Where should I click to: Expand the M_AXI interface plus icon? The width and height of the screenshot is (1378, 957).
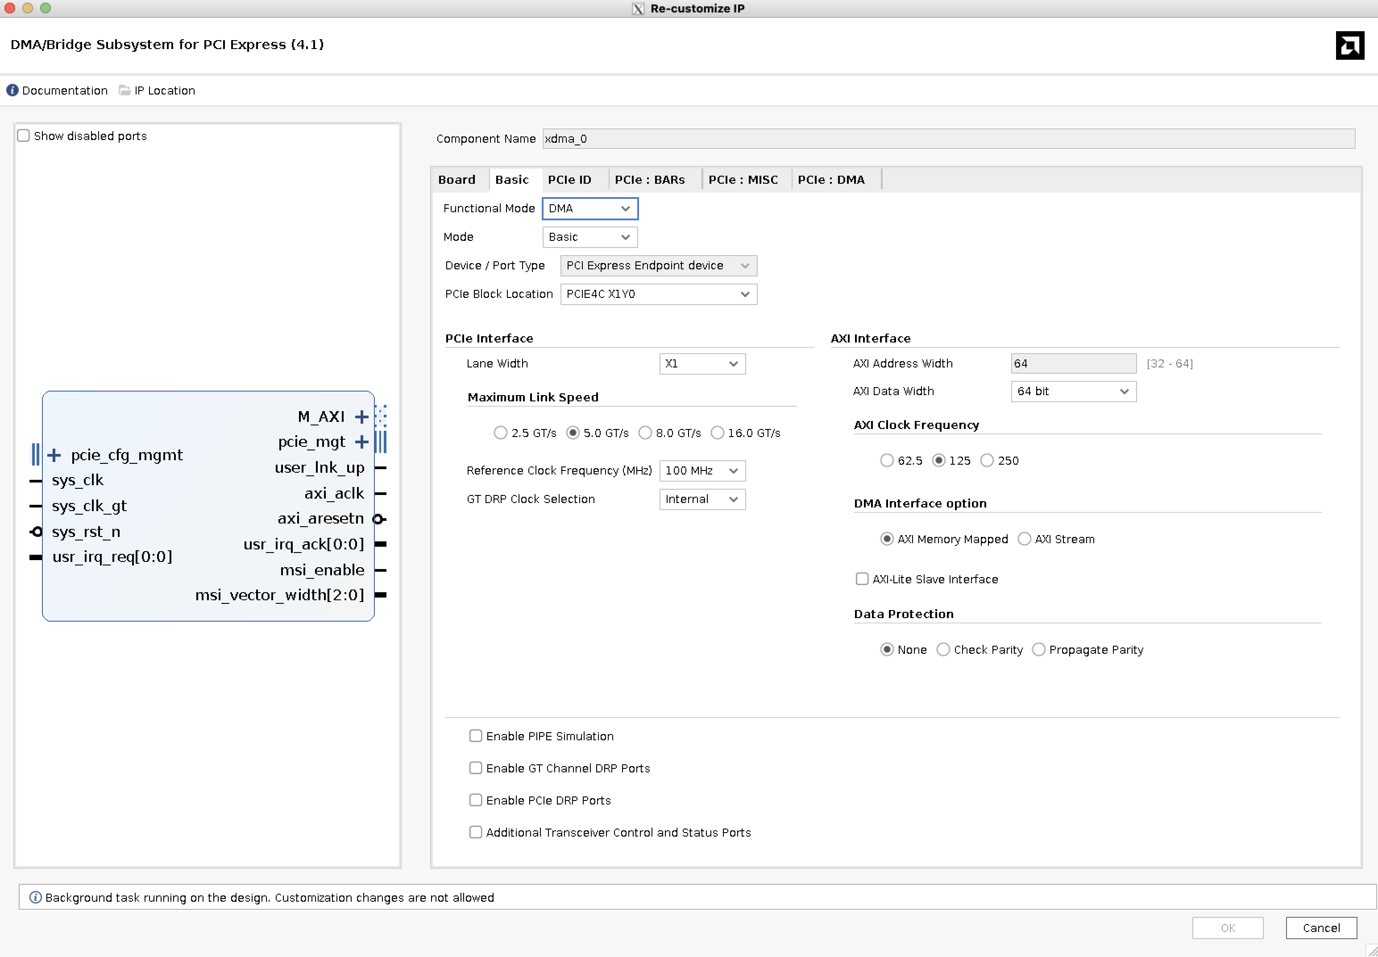tap(361, 417)
